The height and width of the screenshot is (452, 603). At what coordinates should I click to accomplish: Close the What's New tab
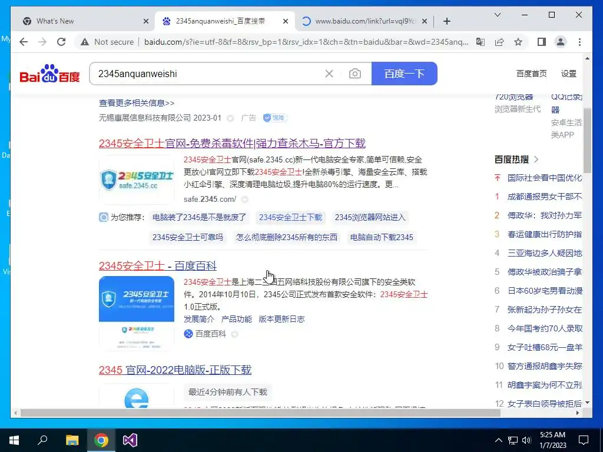(146, 21)
